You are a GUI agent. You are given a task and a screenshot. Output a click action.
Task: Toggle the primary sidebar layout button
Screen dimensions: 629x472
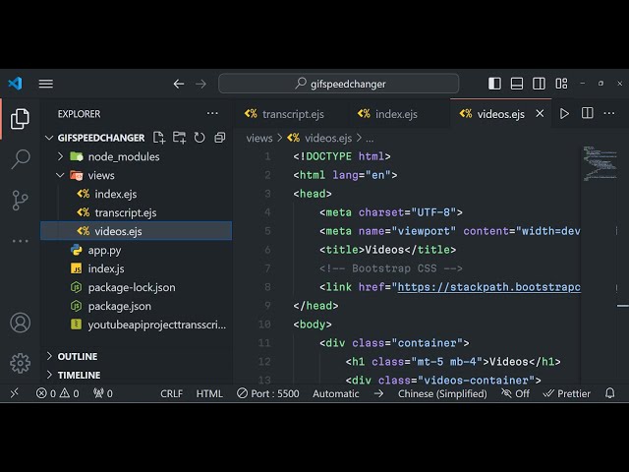pos(494,84)
